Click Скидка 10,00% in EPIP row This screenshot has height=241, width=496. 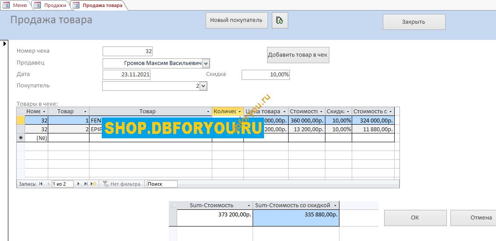(339, 129)
